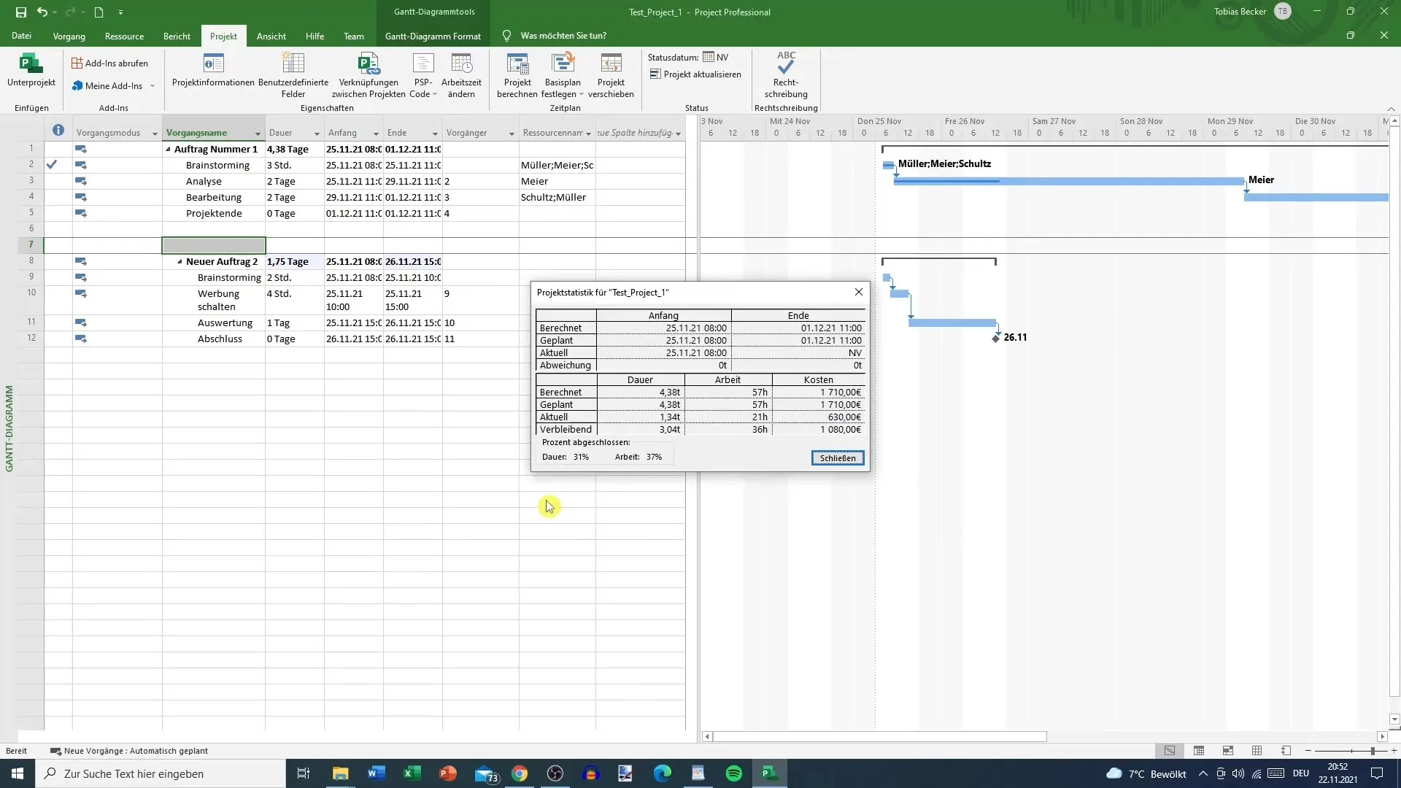
Task: Switch to the Ressource ribbon tab
Action: click(x=124, y=36)
